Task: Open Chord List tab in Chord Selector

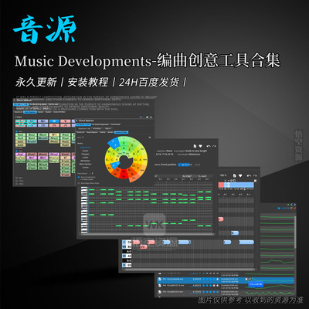Action: point(80,132)
